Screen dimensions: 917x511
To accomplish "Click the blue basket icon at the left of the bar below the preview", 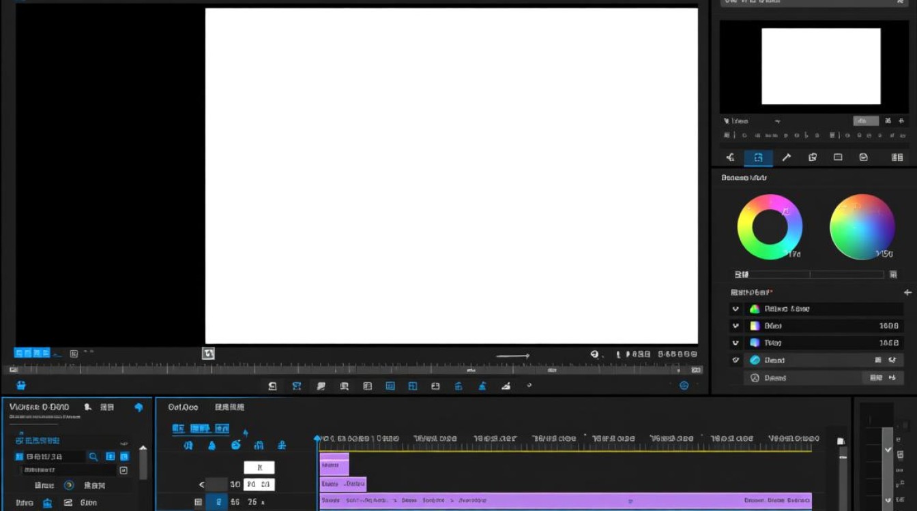I will [x=21, y=386].
